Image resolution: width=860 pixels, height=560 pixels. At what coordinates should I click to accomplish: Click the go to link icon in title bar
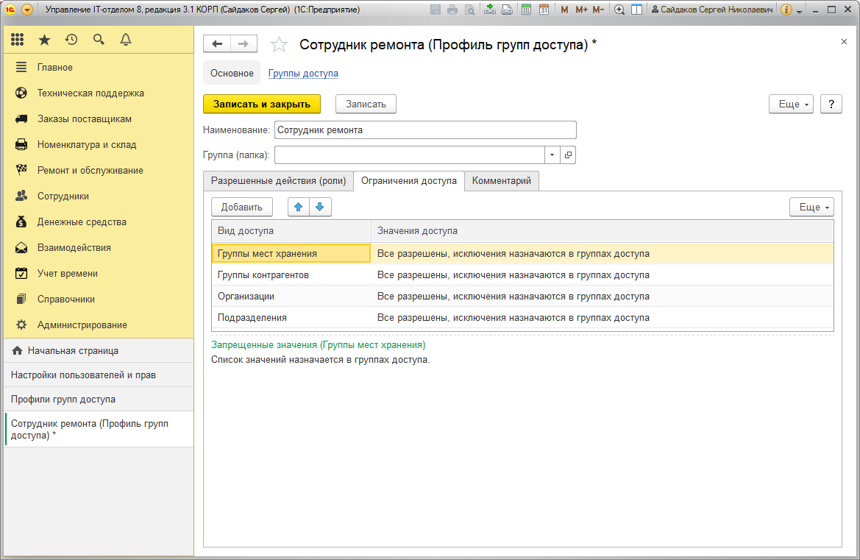(508, 10)
